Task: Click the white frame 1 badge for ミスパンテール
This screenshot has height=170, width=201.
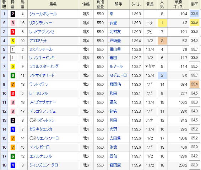Action: [12, 49]
